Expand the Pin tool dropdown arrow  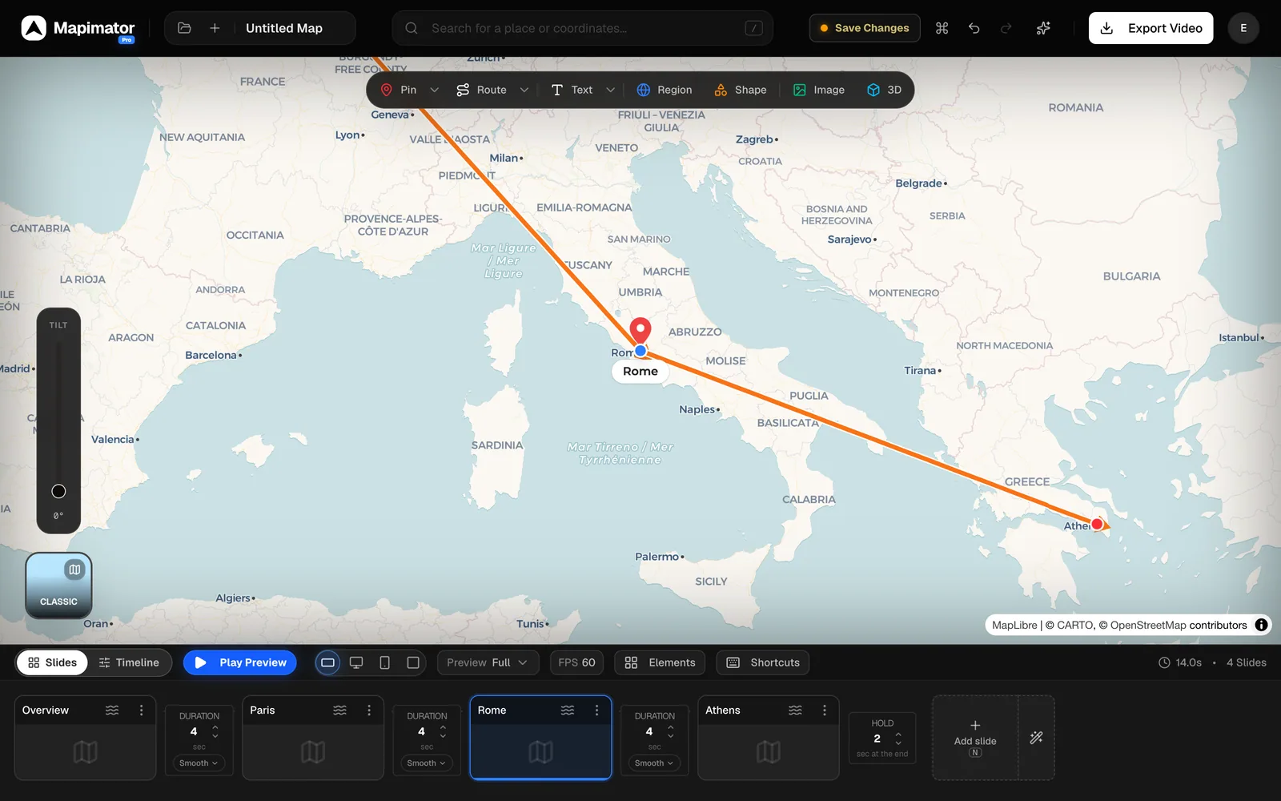tap(435, 90)
